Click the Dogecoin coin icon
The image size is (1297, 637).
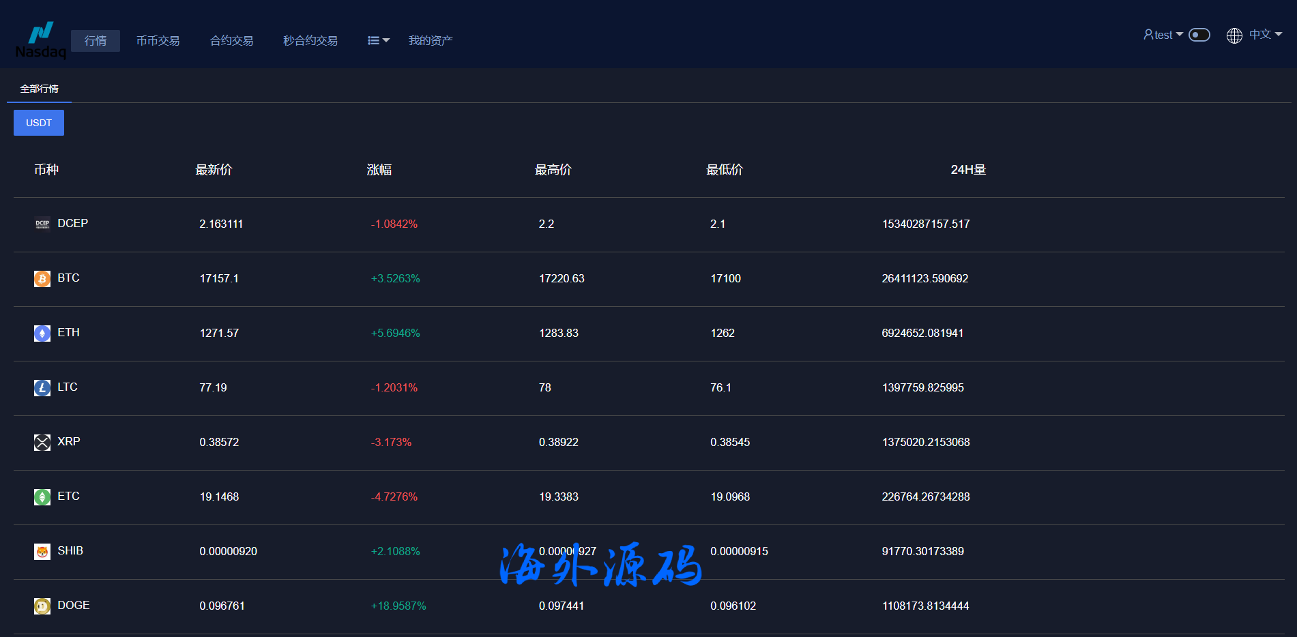tap(42, 606)
